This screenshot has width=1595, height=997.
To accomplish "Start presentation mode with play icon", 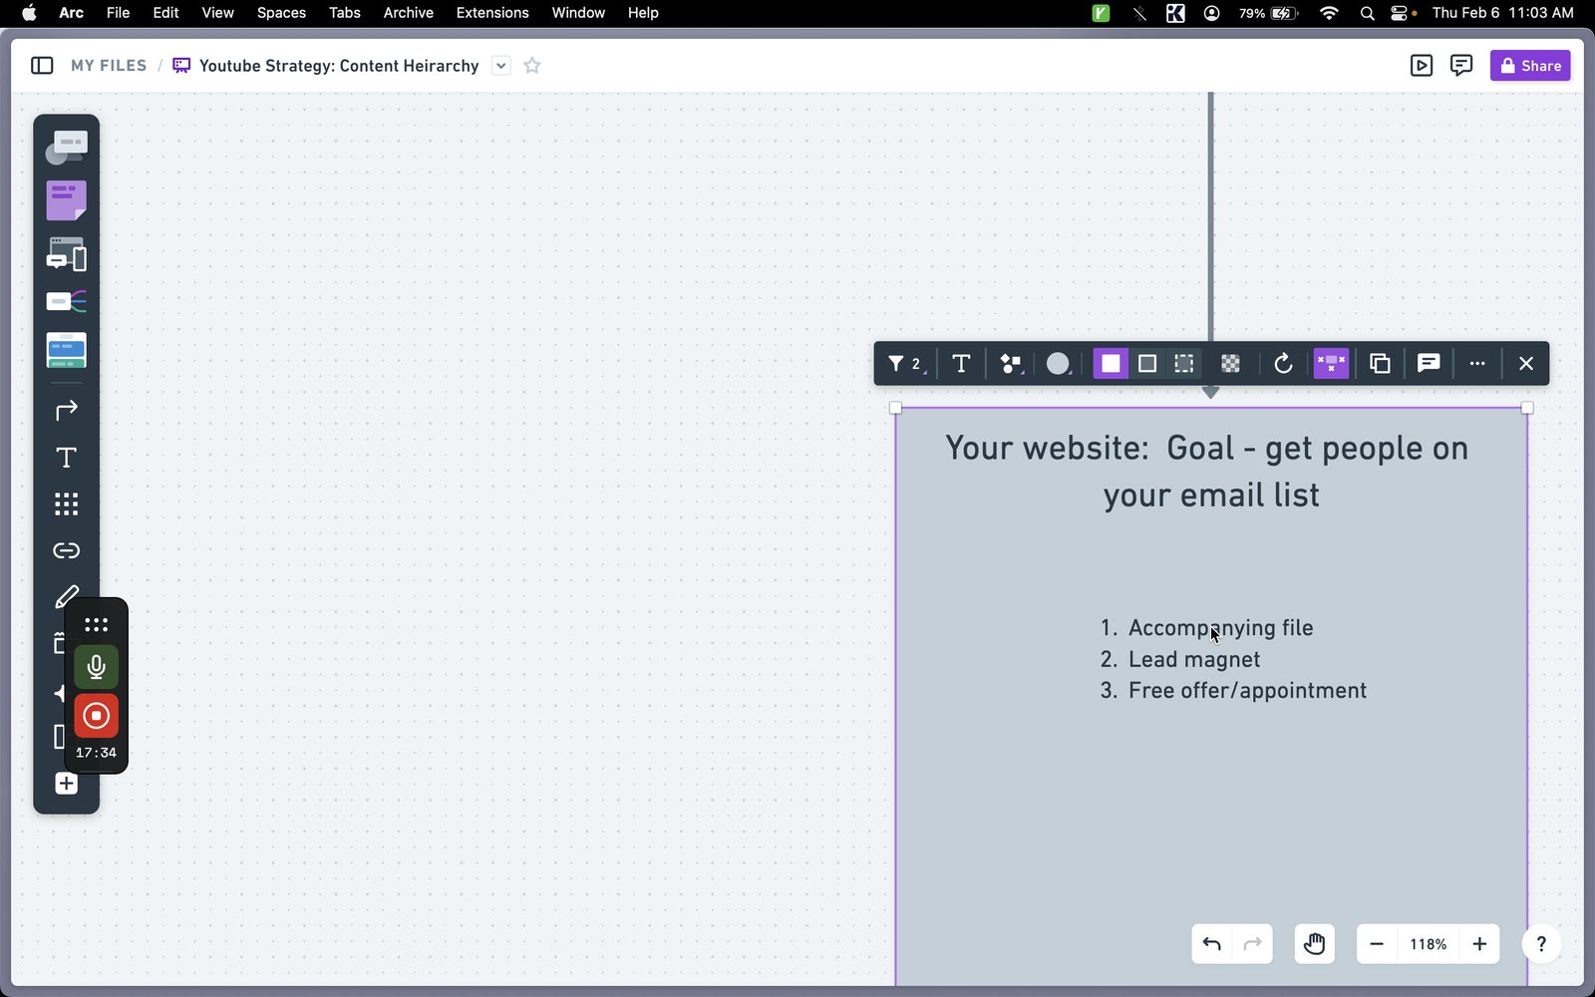I will point(1422,66).
